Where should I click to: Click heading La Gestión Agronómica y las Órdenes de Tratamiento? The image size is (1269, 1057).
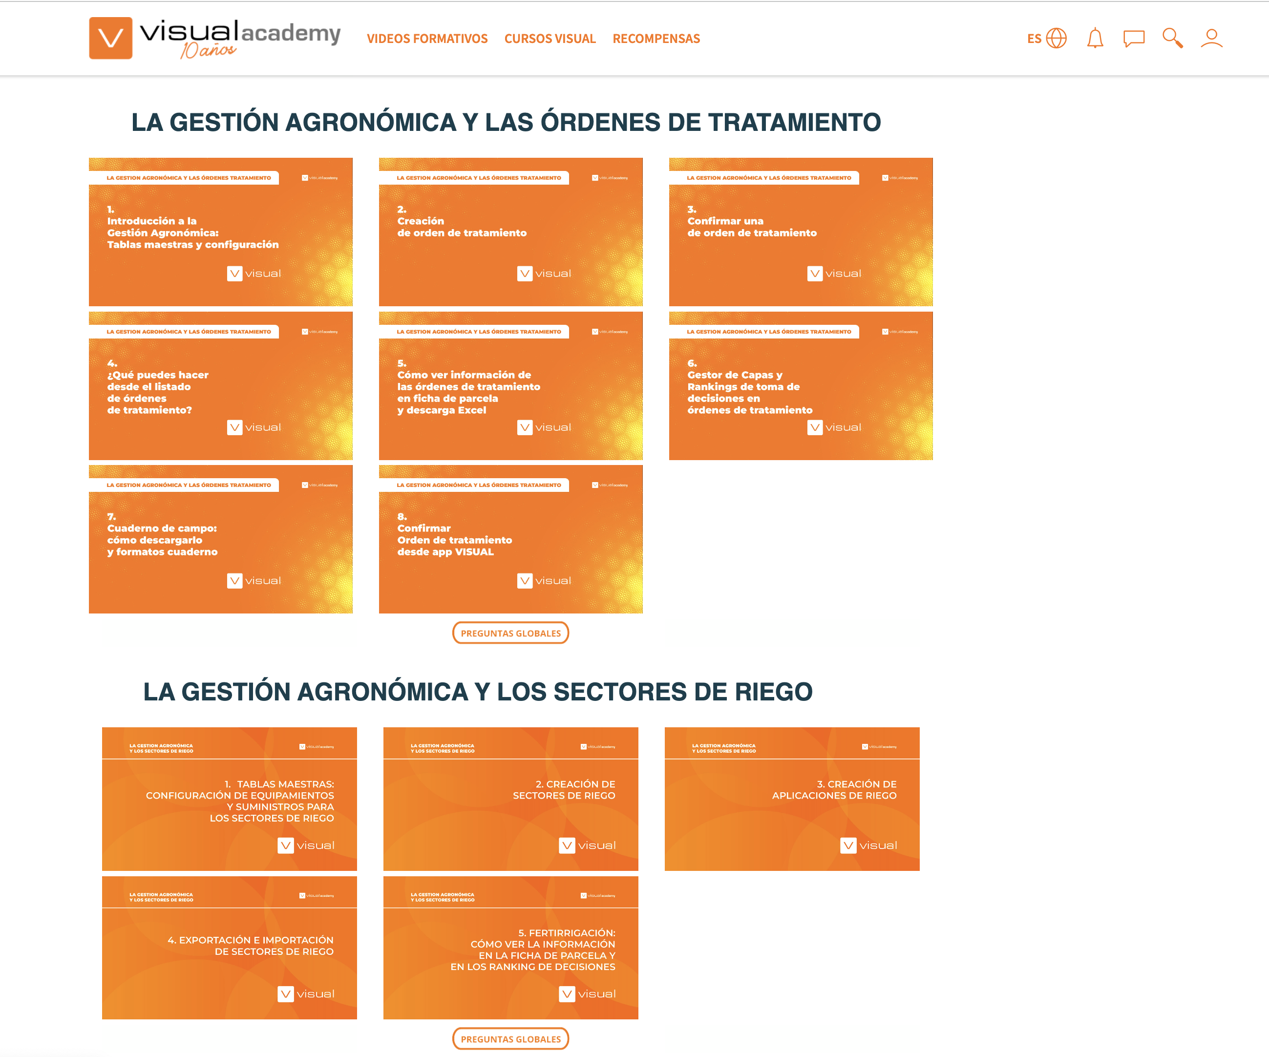tap(507, 122)
